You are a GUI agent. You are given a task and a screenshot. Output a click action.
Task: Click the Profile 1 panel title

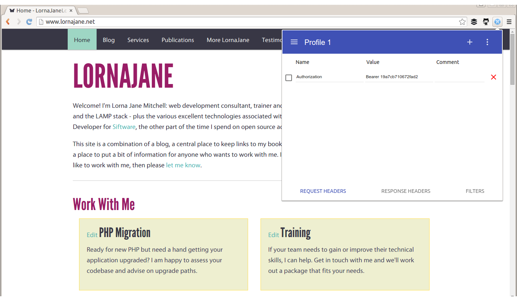click(x=318, y=42)
